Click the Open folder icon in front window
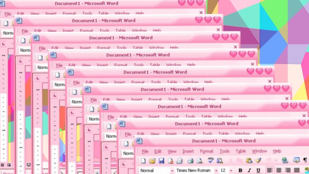Screen dimensions: 309x174 (x=152, y=161)
